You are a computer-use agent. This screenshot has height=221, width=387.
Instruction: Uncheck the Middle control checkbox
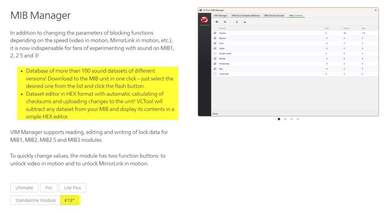coord(215,58)
